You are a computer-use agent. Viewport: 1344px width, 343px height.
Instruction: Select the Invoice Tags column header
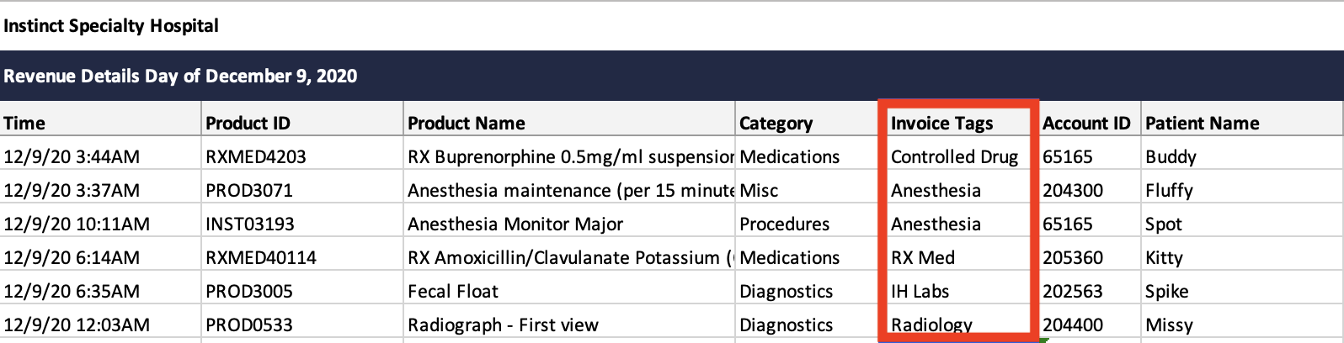point(959,123)
